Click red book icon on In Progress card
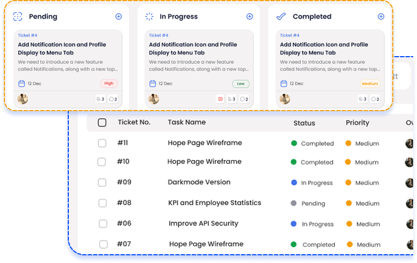This screenshot has height=263, width=417. pos(220,99)
